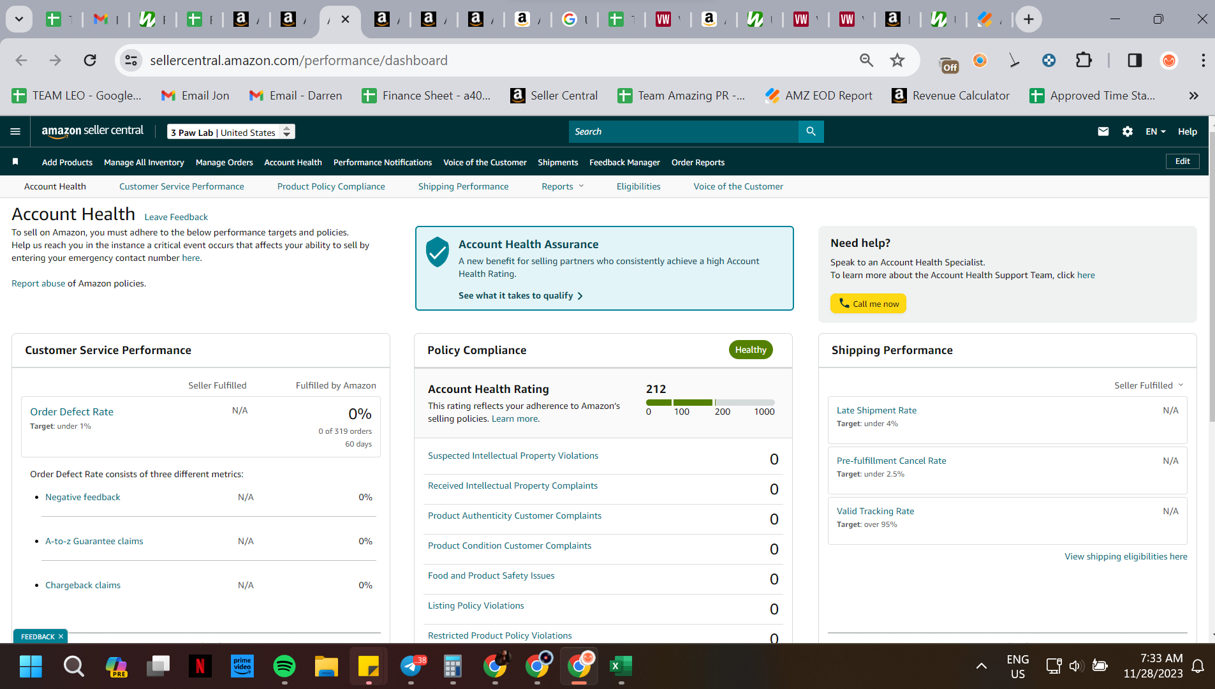View site information icon beside the URL
This screenshot has height=689, width=1215.
point(131,60)
